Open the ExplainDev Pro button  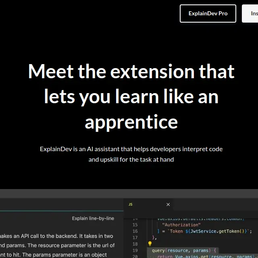[x=208, y=13]
